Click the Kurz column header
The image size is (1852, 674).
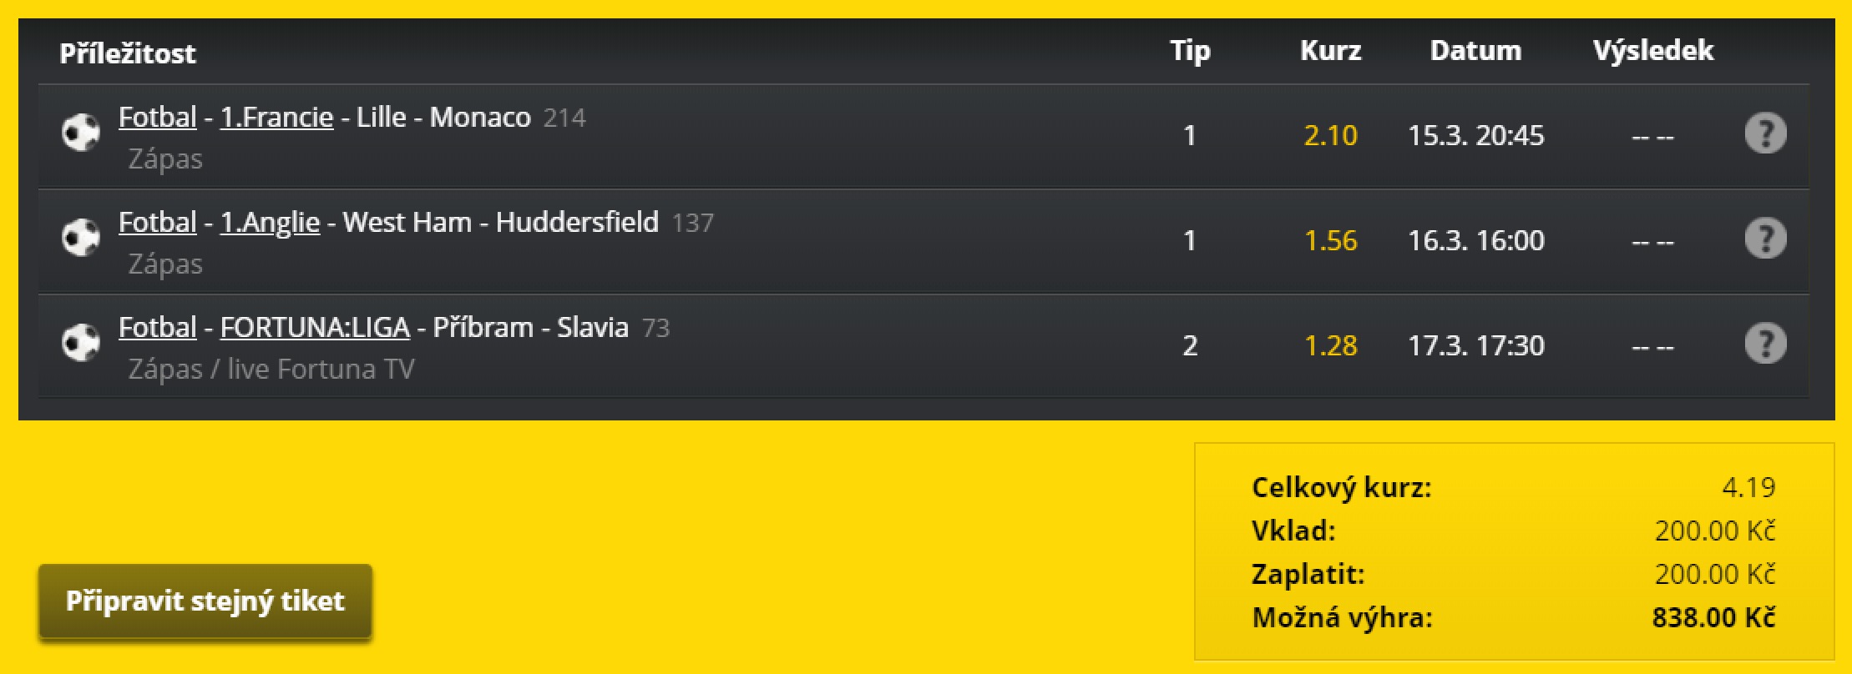(x=1330, y=51)
